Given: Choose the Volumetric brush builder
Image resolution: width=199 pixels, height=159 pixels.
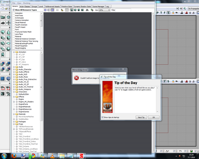Looking at the screenshot, I should [x=3, y=55].
